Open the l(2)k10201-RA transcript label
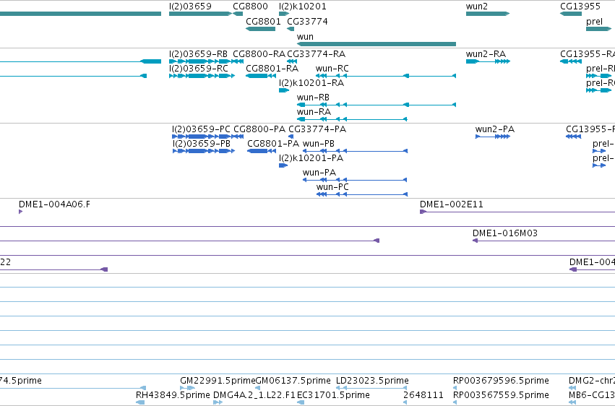This screenshot has width=615, height=406. pos(311,83)
